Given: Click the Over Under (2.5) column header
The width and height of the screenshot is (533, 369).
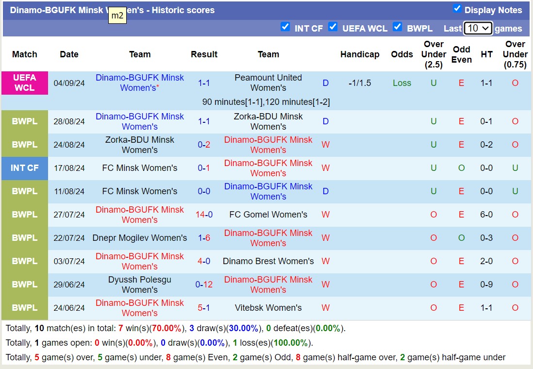Looking at the screenshot, I should point(433,54).
